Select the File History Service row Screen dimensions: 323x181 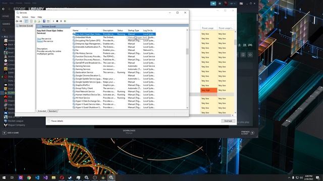point(114,53)
